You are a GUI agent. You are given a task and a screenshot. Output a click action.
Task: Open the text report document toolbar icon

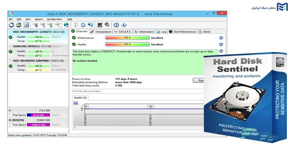pos(76,25)
